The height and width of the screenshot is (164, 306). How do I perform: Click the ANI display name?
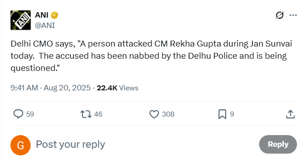(x=42, y=15)
